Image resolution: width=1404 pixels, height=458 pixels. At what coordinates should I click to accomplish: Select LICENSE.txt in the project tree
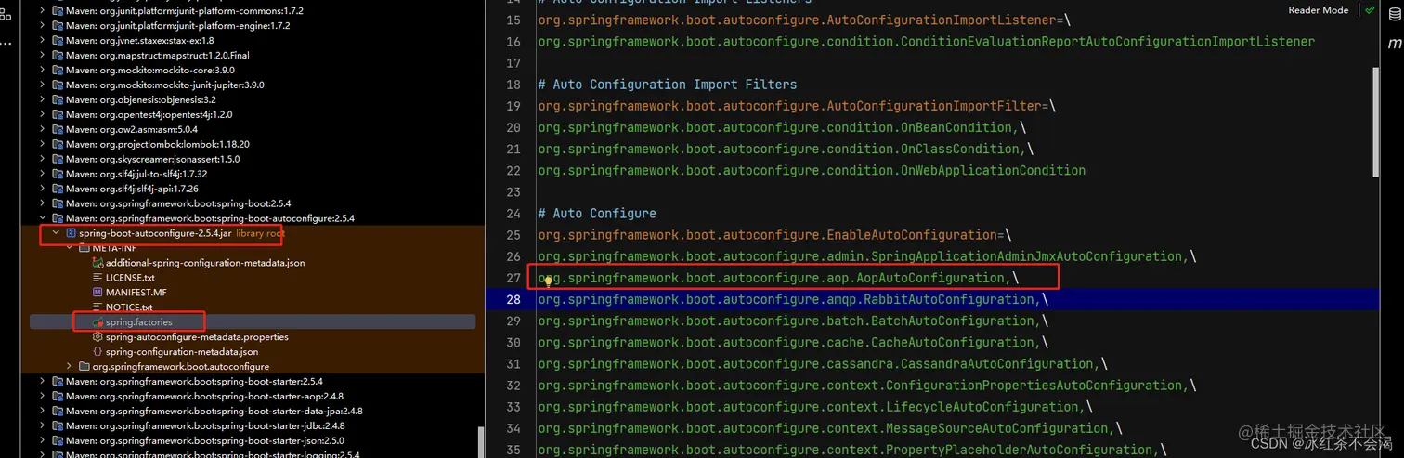click(130, 277)
